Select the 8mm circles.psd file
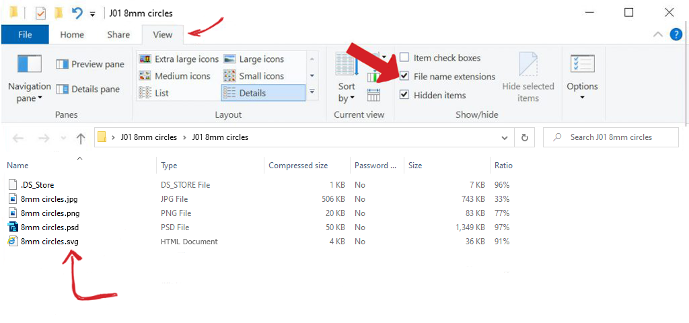The height and width of the screenshot is (323, 689). pyautogui.click(x=50, y=227)
